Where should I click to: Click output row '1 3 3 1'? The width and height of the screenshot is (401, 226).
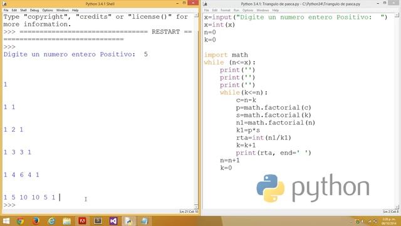pos(18,152)
